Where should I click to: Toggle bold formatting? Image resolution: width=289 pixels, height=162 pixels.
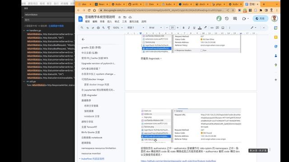(x=183, y=28)
